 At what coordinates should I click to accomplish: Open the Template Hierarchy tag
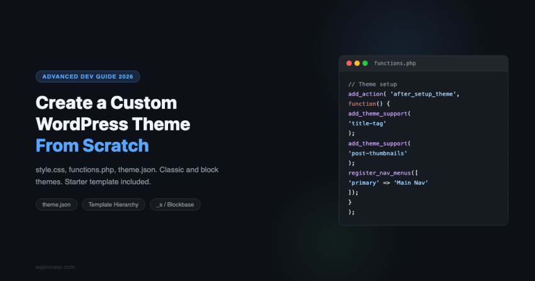[113, 205]
